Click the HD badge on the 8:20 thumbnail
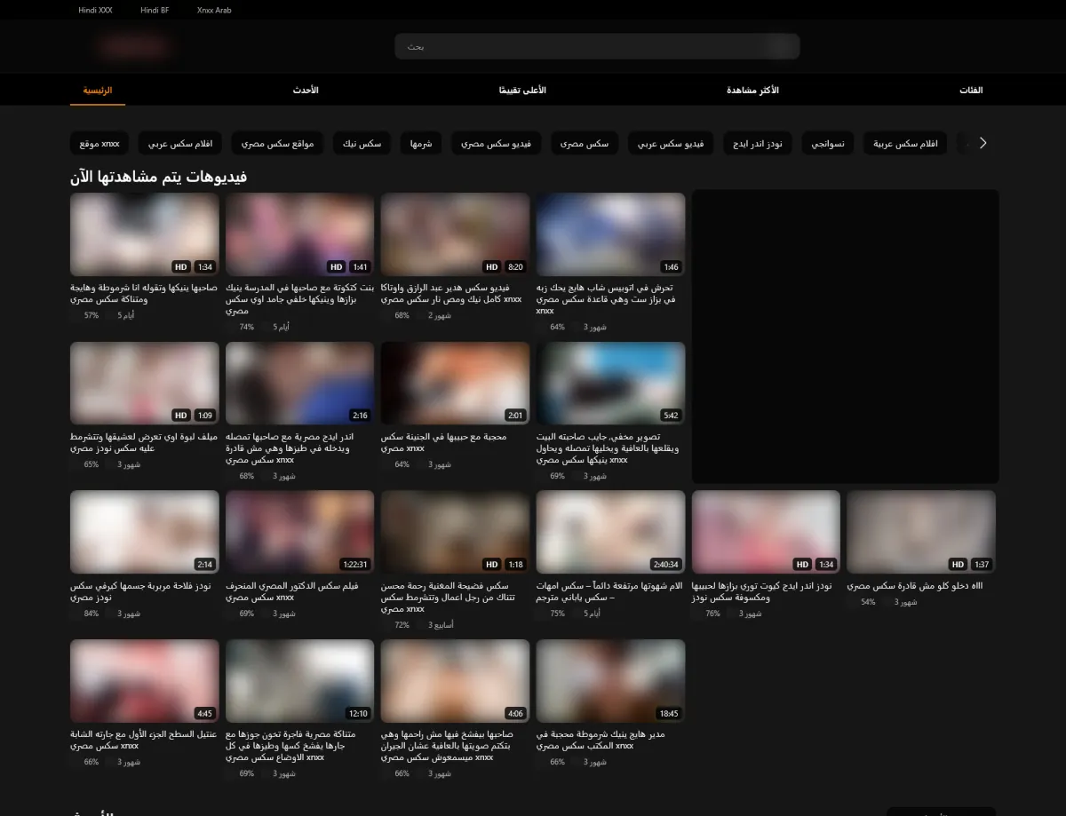 [491, 267]
